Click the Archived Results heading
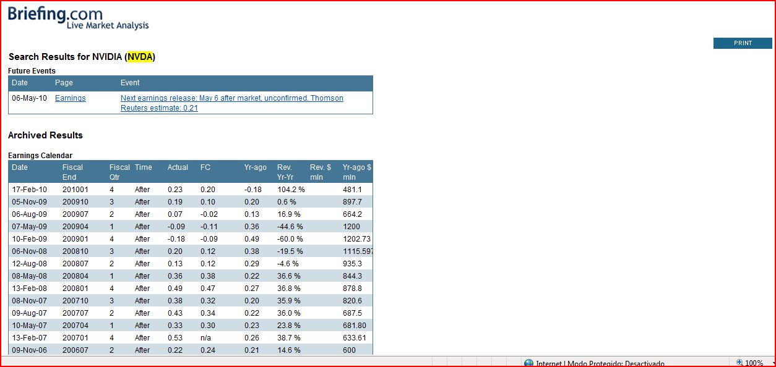This screenshot has height=367, width=776. 45,135
